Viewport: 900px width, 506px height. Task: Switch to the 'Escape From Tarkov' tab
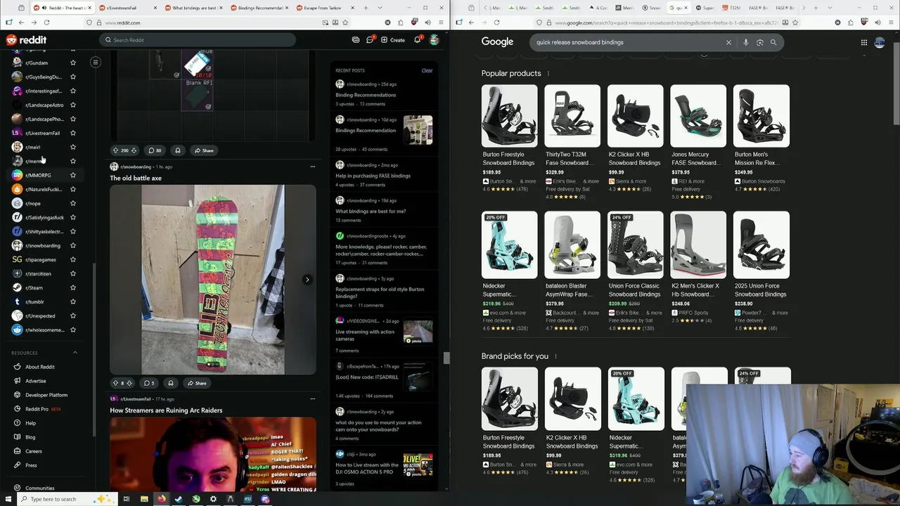pyautogui.click(x=326, y=8)
